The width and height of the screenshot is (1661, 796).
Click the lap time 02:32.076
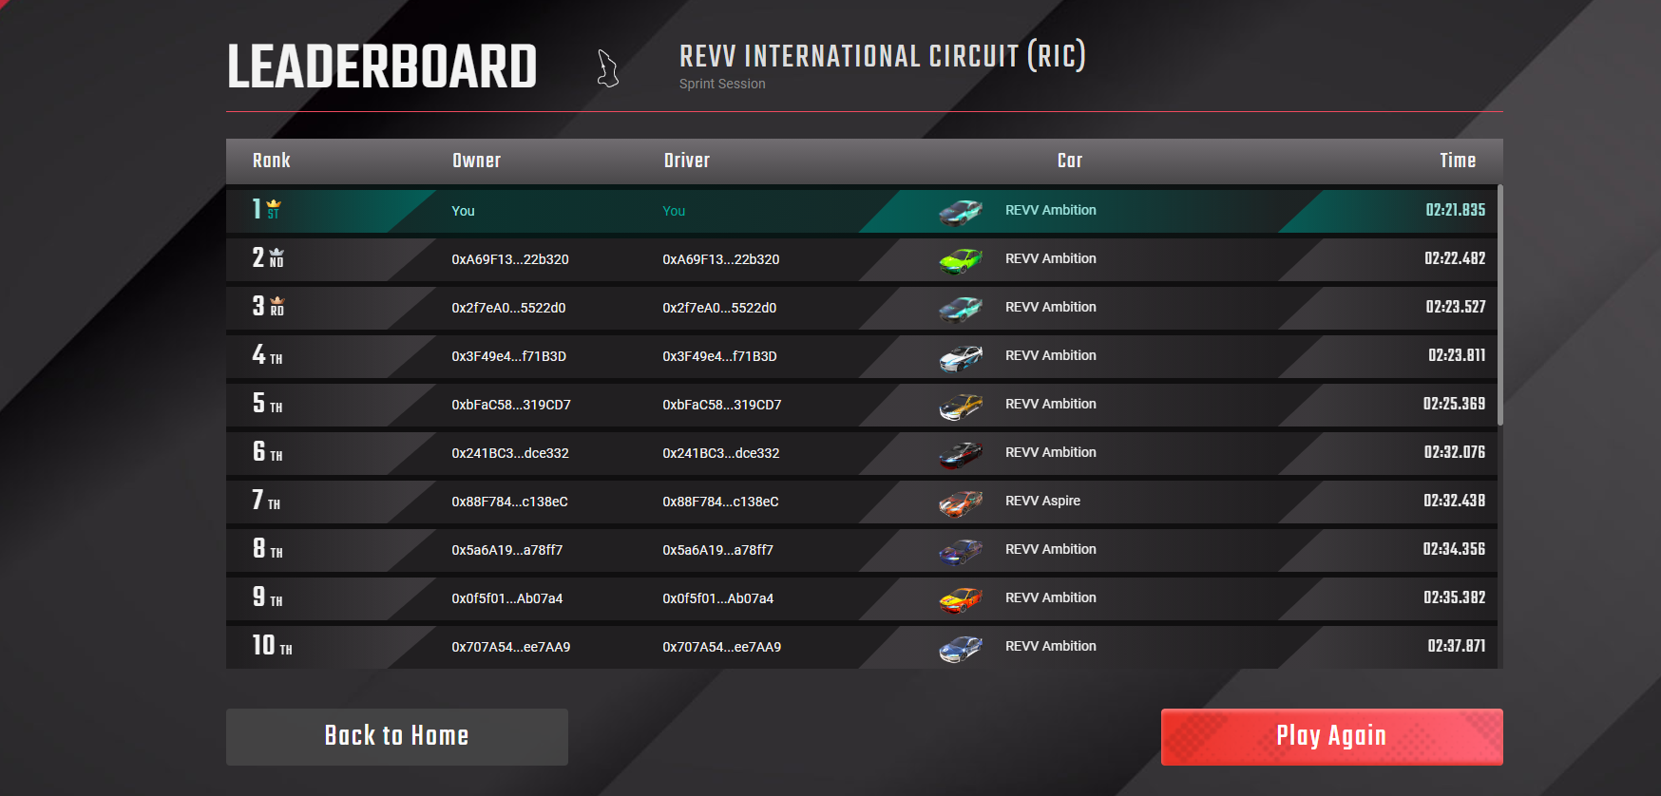(x=1454, y=452)
